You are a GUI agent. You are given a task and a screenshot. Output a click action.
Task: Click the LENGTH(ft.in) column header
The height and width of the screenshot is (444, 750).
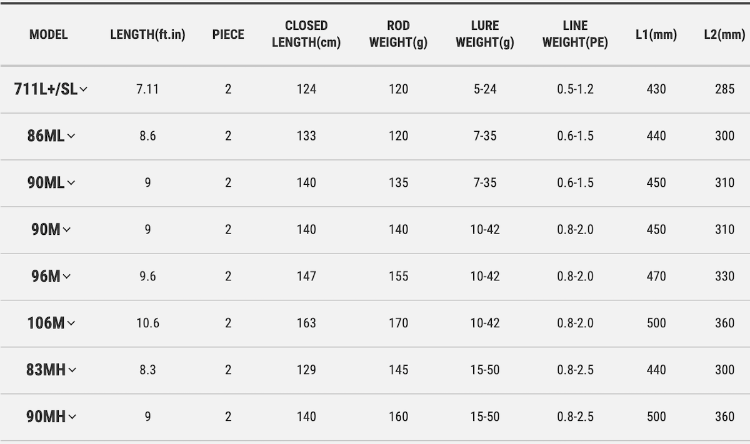click(x=147, y=34)
